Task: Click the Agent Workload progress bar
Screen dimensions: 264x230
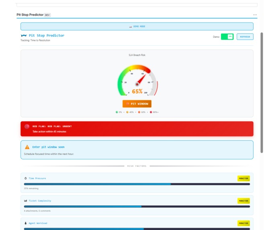Action: tap(137, 229)
